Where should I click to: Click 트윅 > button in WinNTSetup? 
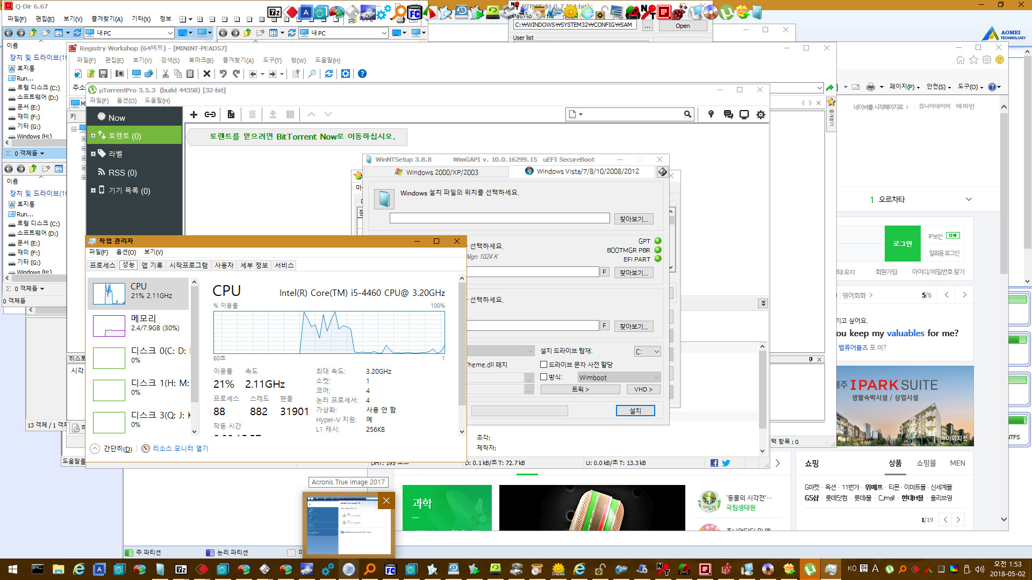pos(580,389)
